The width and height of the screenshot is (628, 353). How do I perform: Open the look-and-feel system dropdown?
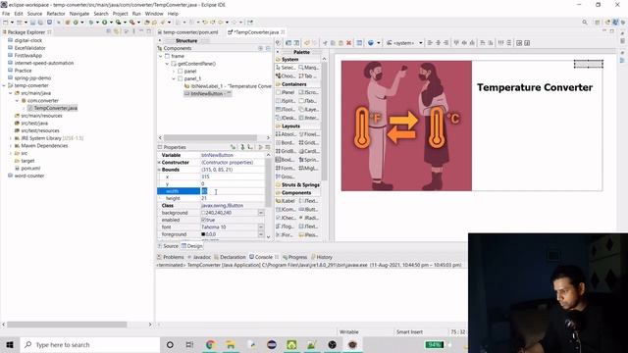404,43
